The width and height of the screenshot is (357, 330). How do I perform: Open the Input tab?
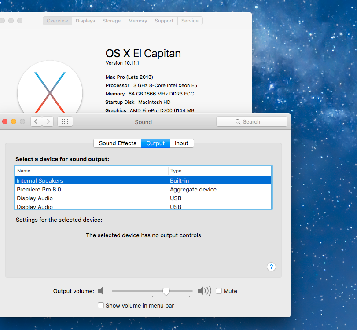pos(181,143)
